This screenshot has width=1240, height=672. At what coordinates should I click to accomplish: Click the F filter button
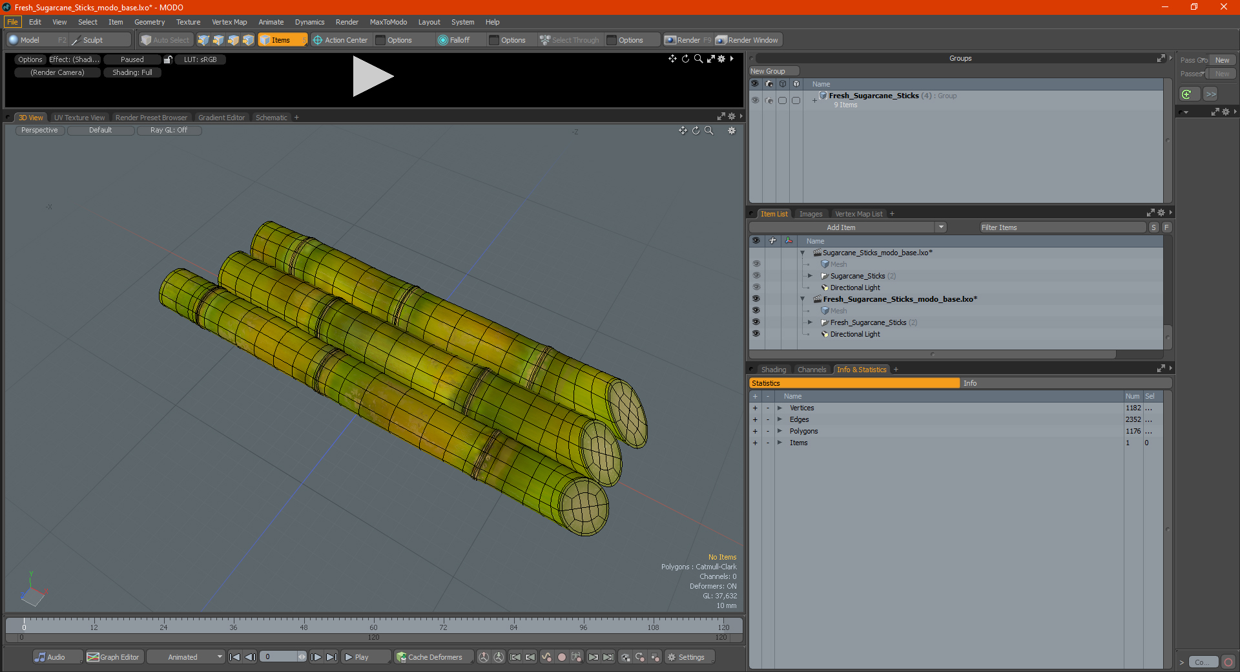(1166, 227)
